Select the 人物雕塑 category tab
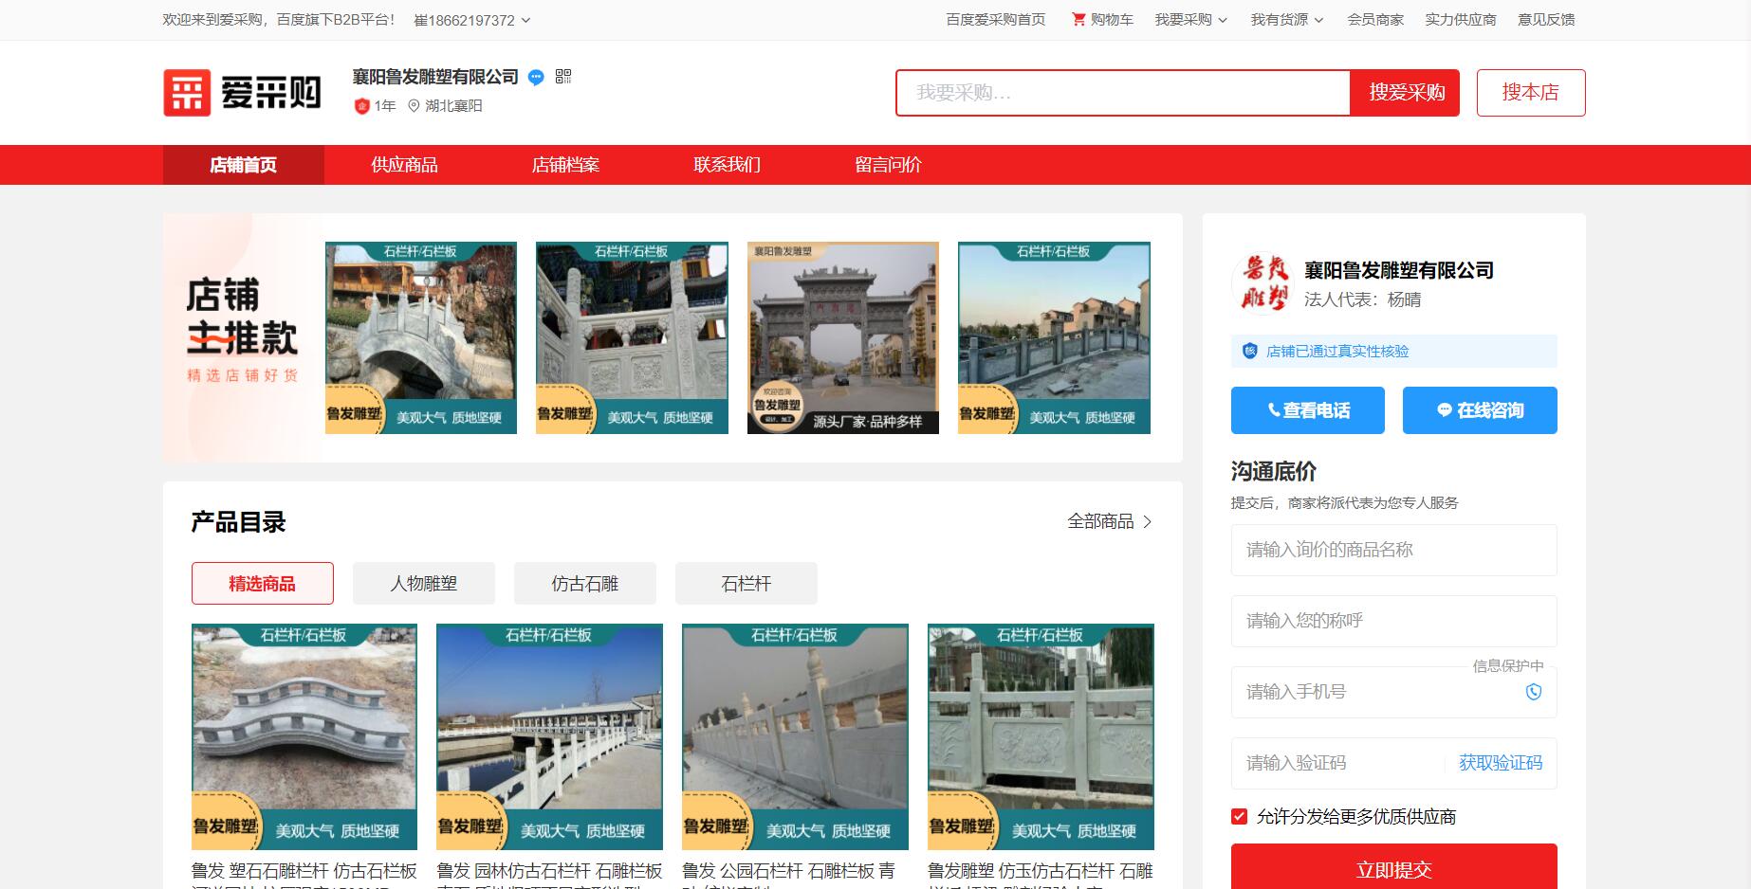Viewport: 1751px width, 889px height. click(423, 584)
